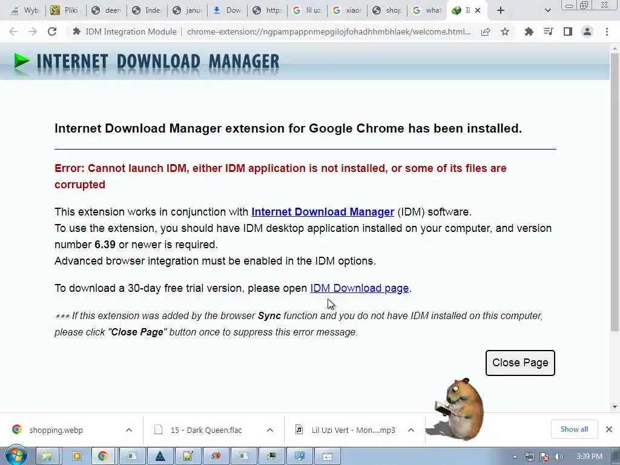This screenshot has height=465, width=620.
Task: Click the red IDM error message text
Action: (x=280, y=176)
